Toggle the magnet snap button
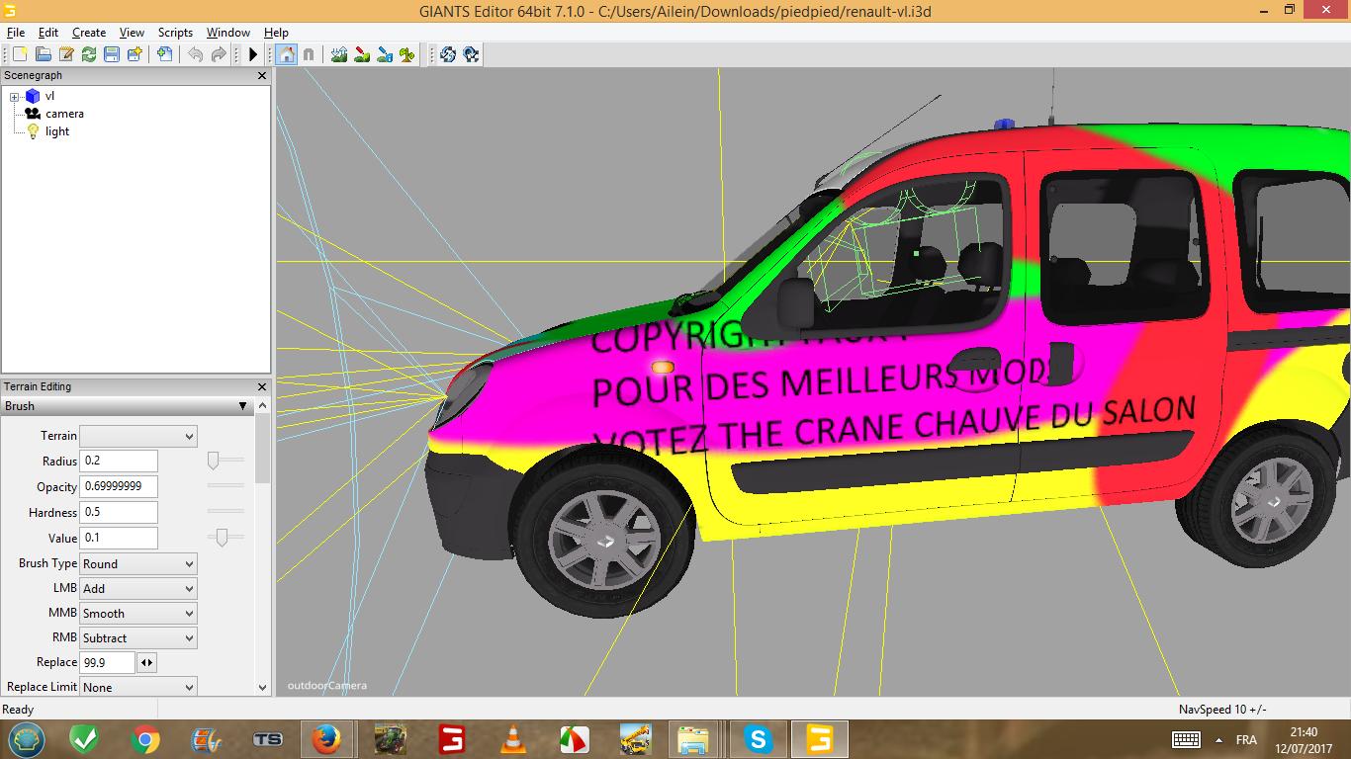The height and width of the screenshot is (759, 1351). pyautogui.click(x=309, y=54)
